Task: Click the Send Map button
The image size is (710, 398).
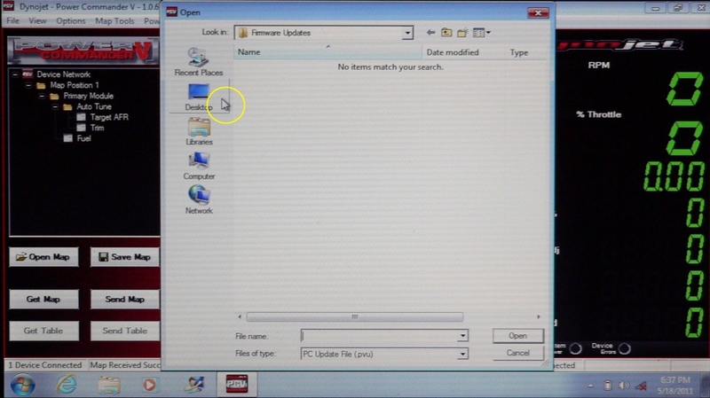Action: [124, 300]
